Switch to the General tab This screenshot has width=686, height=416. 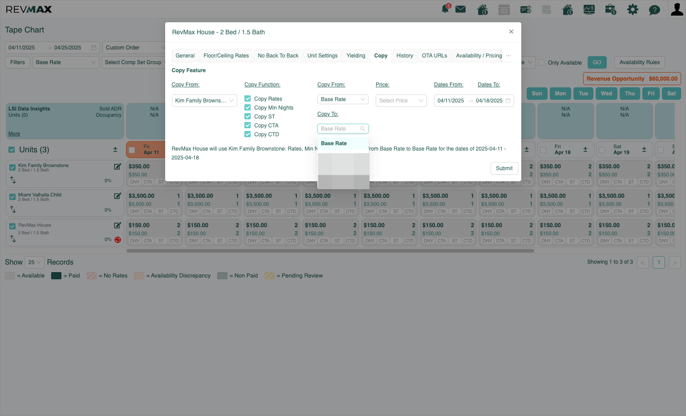pos(185,56)
